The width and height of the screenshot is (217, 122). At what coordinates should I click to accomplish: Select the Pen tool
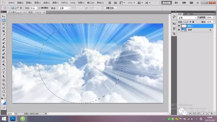pos(4,69)
